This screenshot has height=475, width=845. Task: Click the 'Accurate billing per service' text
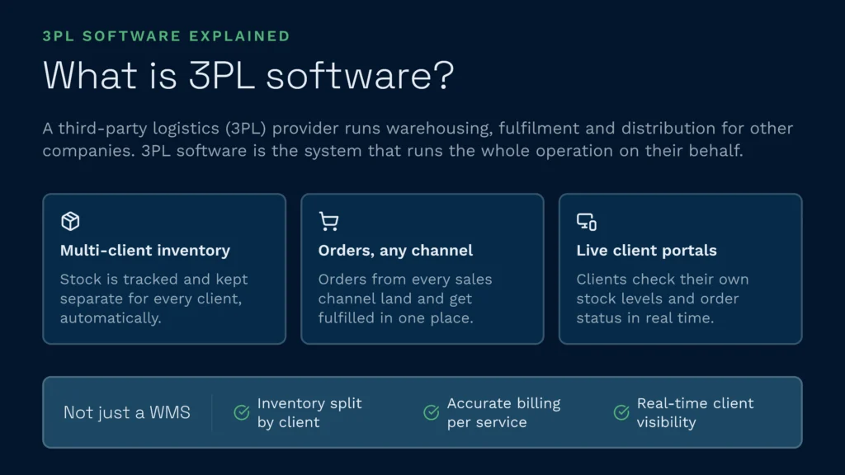[503, 412]
